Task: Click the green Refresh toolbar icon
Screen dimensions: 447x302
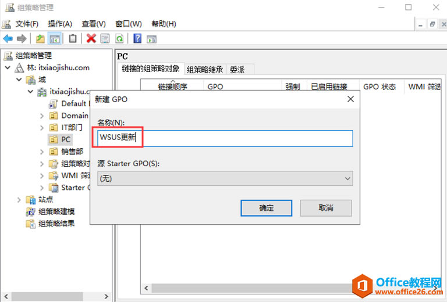Action: 119,38
